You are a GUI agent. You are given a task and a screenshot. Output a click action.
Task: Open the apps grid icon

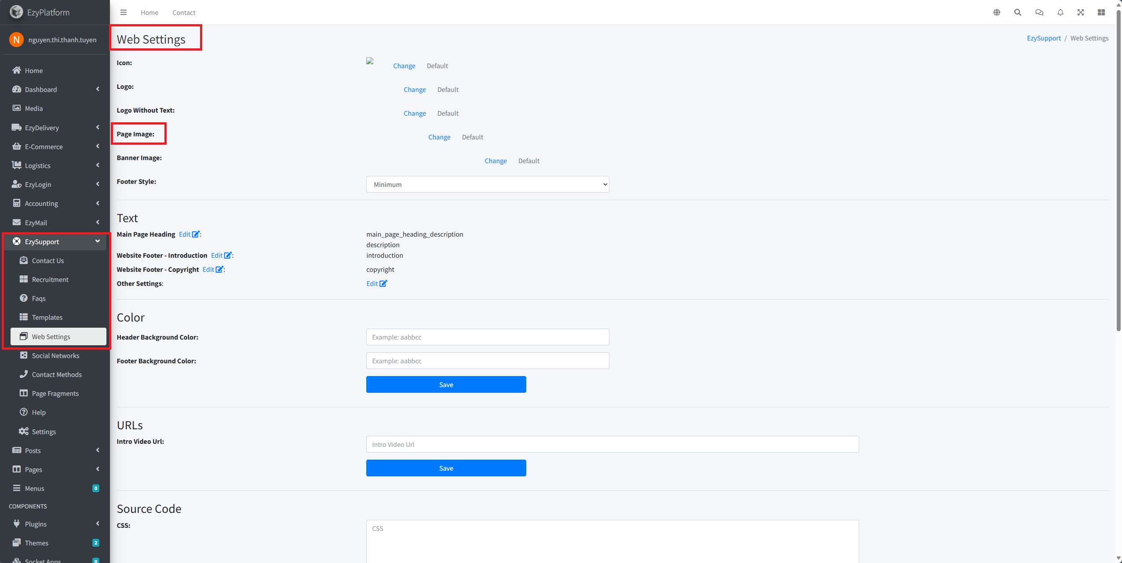tap(1101, 12)
